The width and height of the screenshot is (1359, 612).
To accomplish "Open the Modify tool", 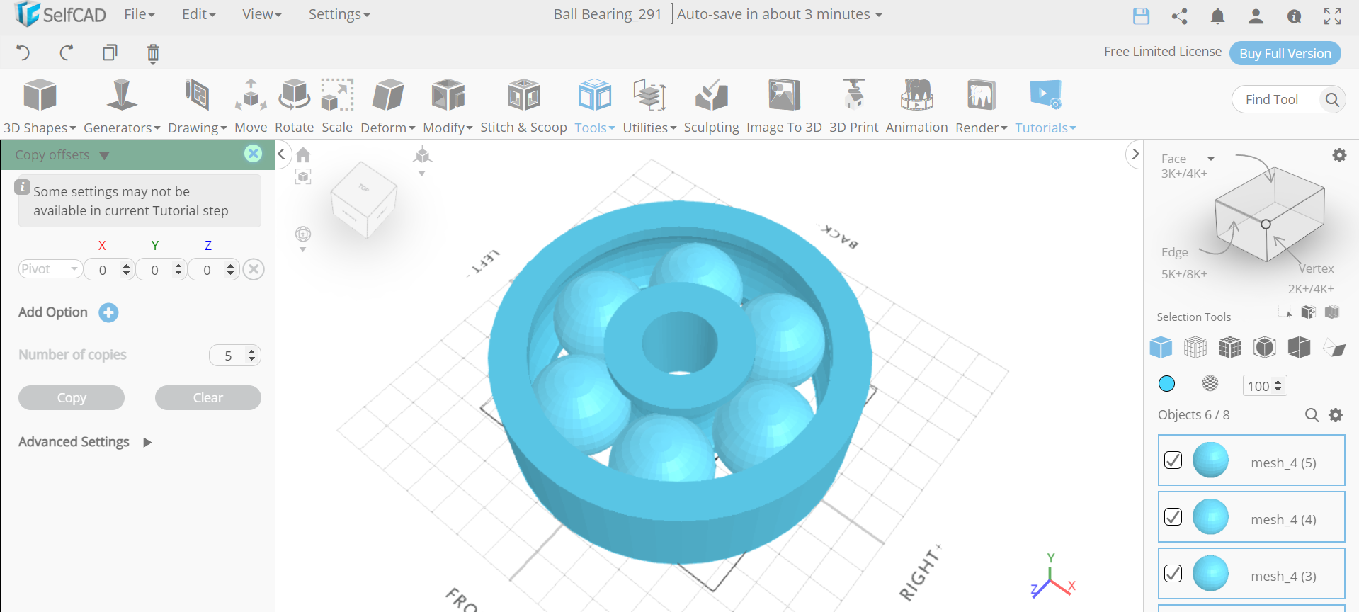I will tap(448, 106).
